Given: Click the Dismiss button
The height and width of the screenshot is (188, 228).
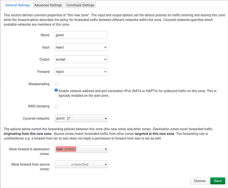Looking at the screenshot, I should 200,181.
